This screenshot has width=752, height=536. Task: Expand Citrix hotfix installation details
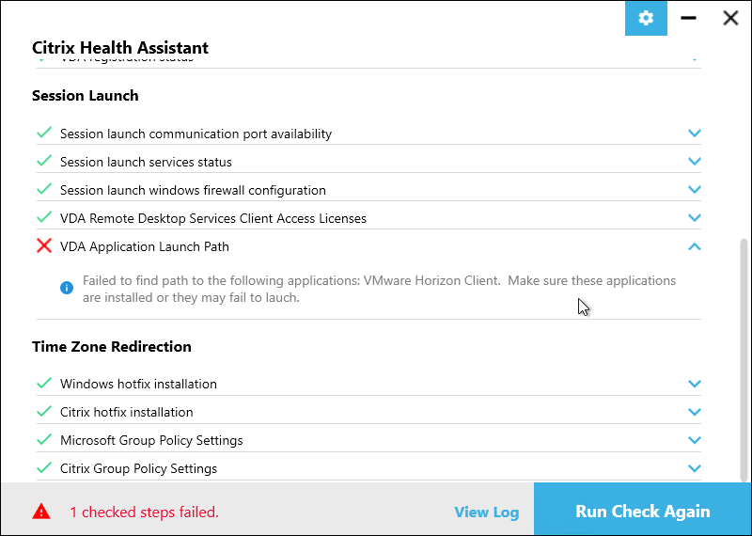pyautogui.click(x=695, y=412)
